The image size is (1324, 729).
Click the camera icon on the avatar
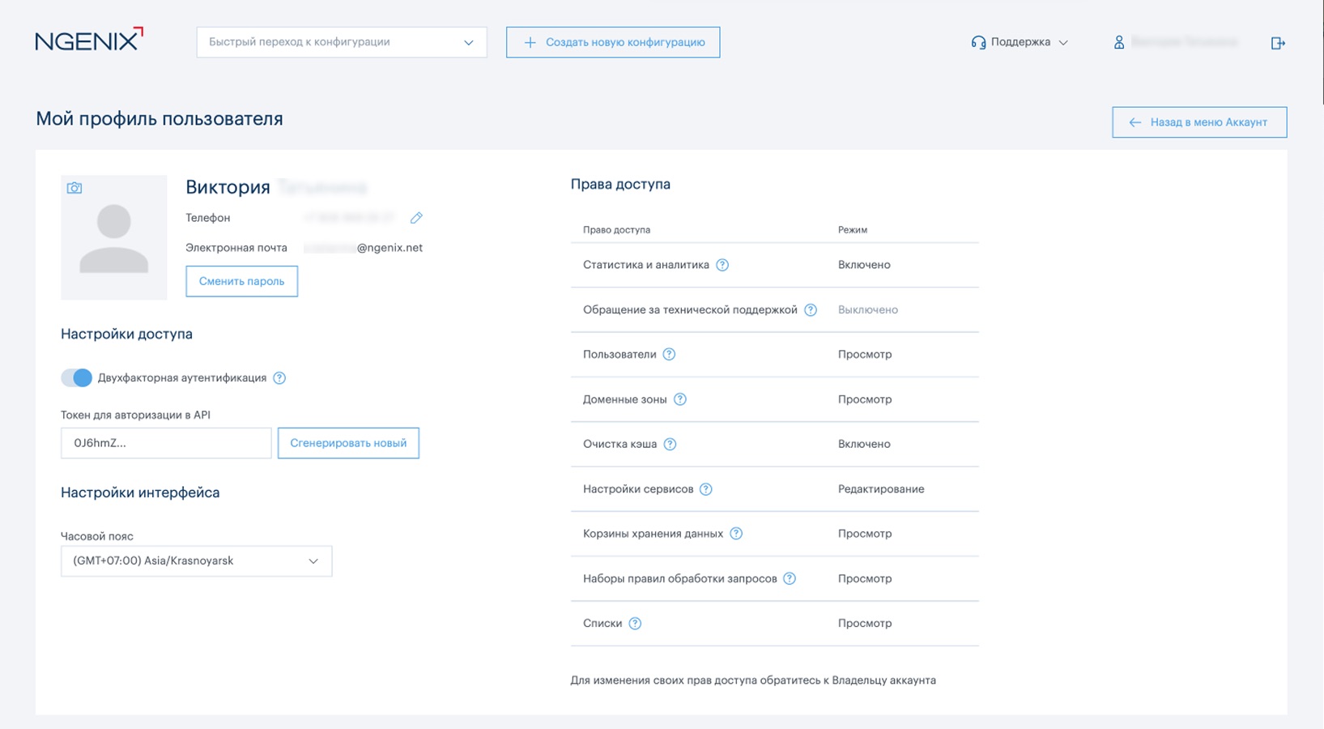click(75, 188)
